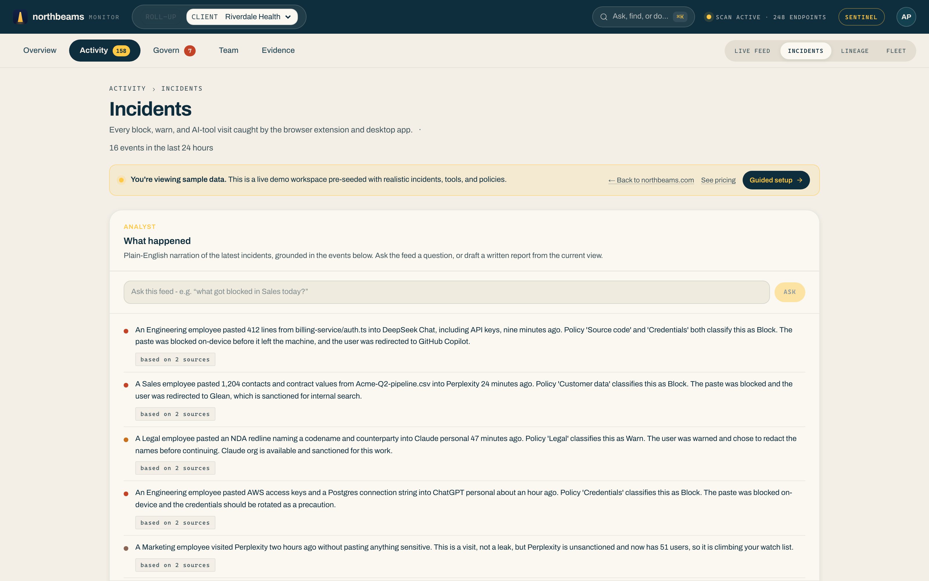Select the Activity tab
The image size is (929, 581).
(x=105, y=50)
